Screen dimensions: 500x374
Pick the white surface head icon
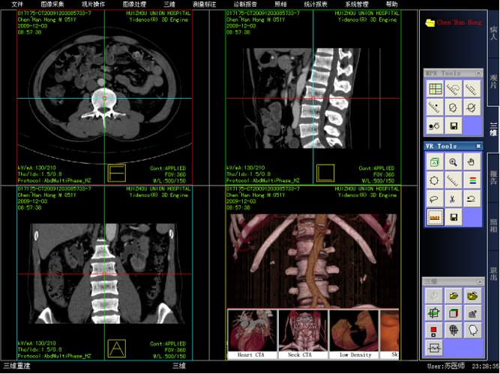[472, 331]
